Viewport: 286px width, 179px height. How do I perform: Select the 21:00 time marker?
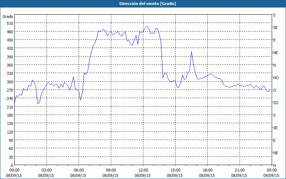[x=240, y=170]
